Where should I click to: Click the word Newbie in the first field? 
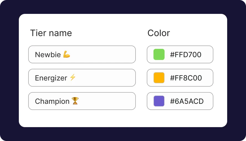(48, 55)
